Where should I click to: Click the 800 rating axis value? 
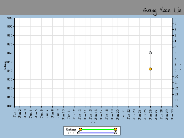10,106
